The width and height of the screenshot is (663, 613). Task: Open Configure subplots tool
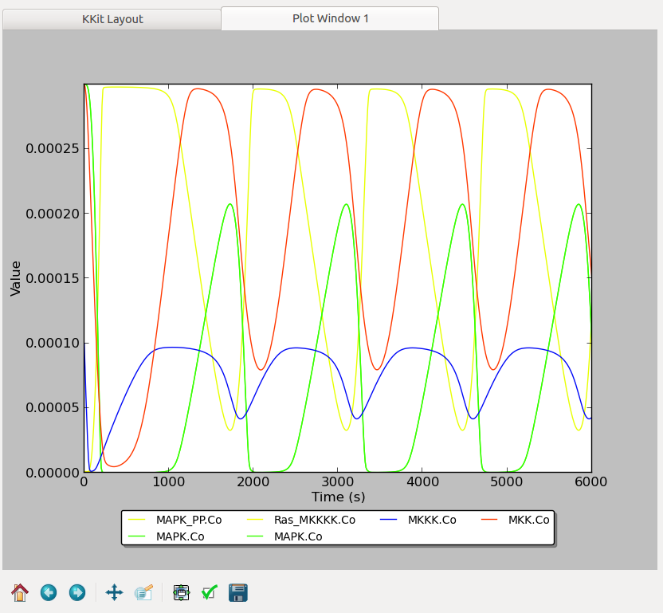pyautogui.click(x=182, y=592)
